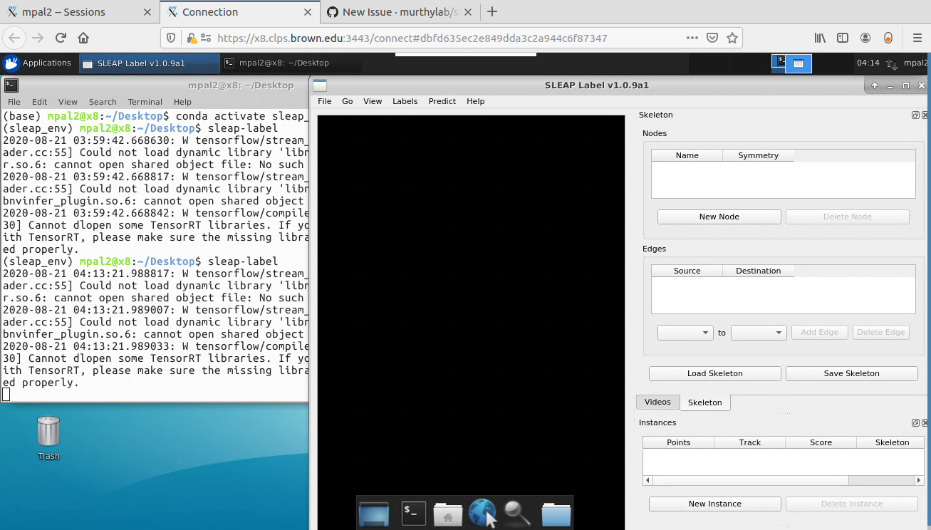Open the blue folder dock icon
931x530 pixels.
tap(556, 514)
